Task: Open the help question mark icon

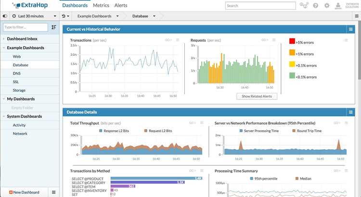Action: coord(316,5)
